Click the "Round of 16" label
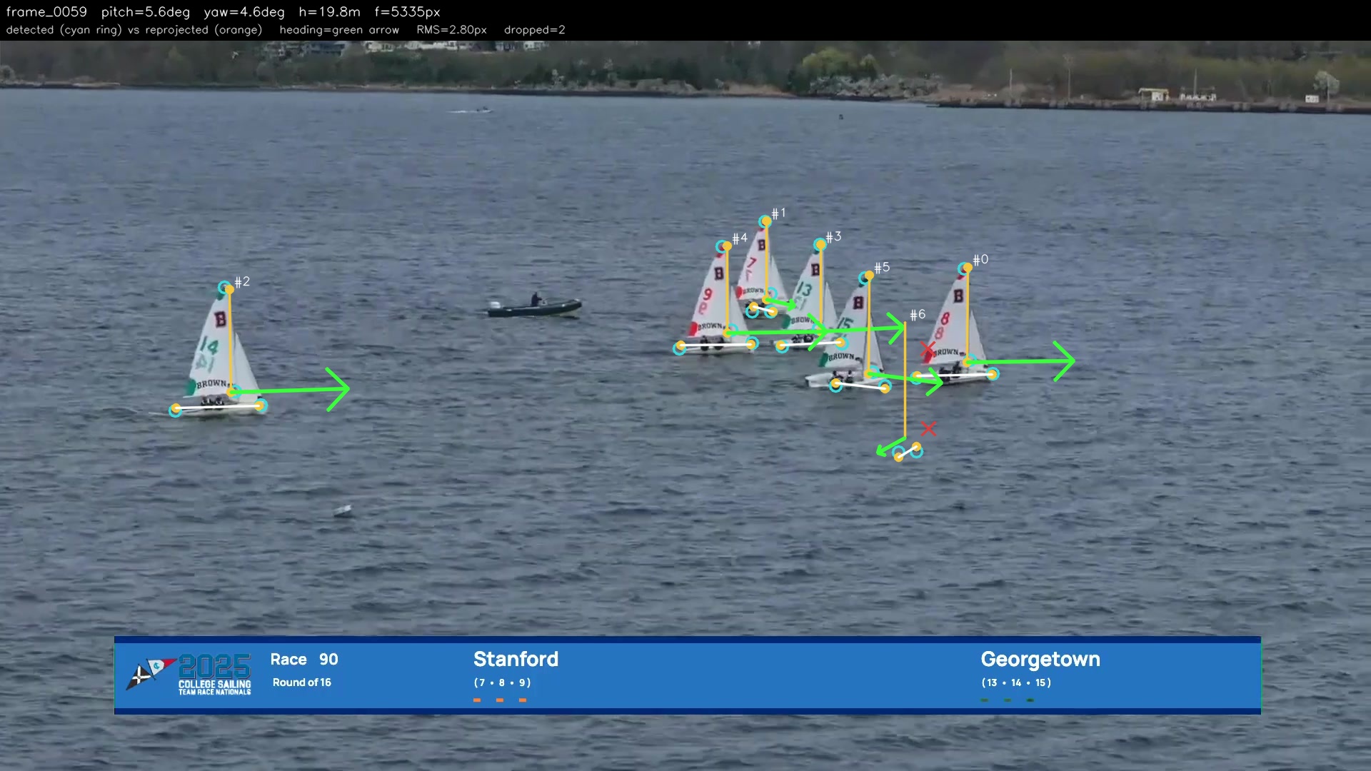The width and height of the screenshot is (1371, 771). pos(301,682)
